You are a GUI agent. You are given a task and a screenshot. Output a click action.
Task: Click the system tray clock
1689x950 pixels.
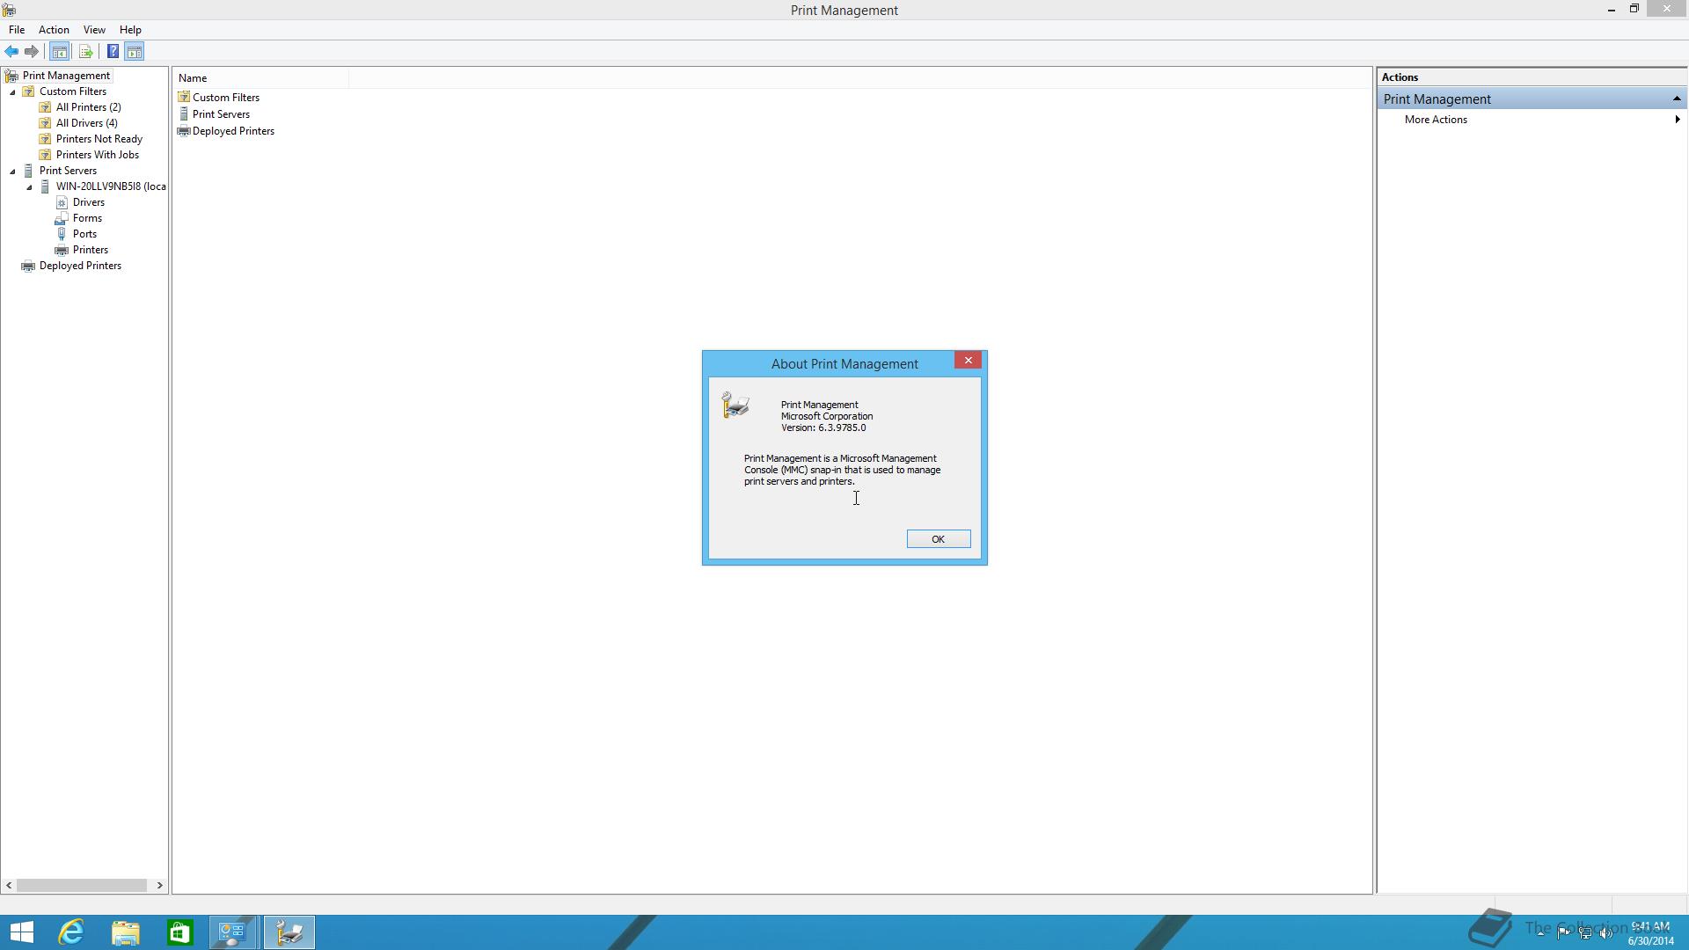[1650, 933]
